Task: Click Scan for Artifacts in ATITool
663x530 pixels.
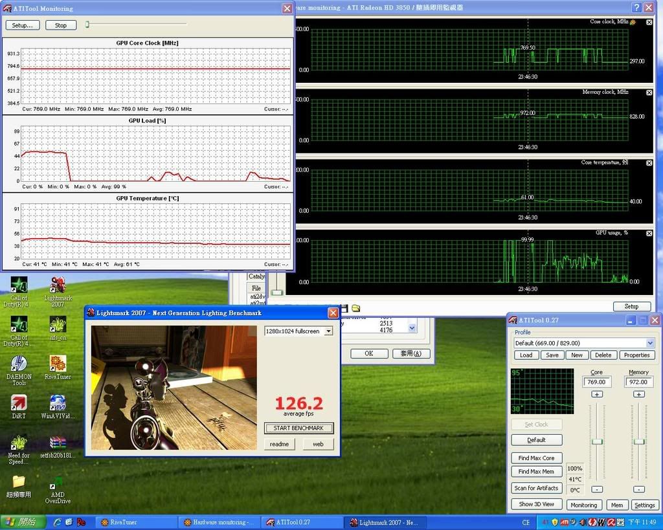Action: [x=537, y=488]
